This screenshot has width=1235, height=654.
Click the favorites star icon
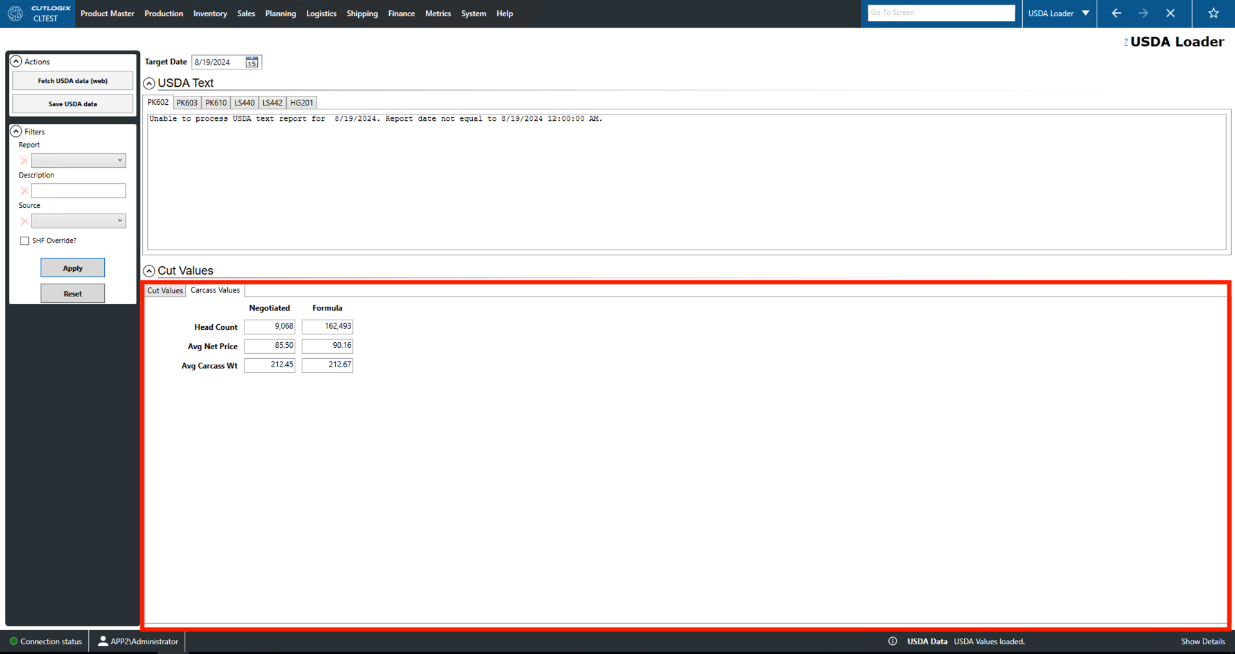[x=1212, y=13]
